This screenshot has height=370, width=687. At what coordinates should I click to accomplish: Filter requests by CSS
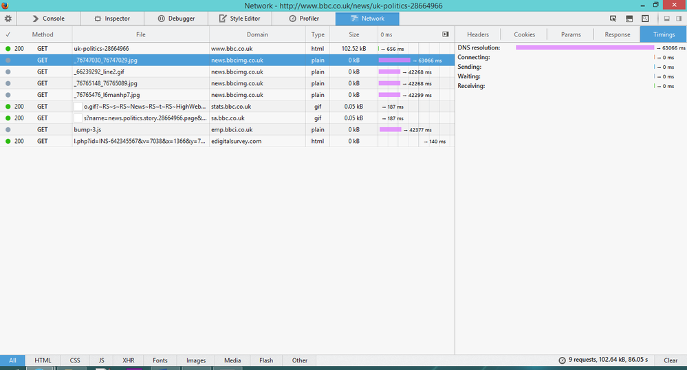[x=75, y=360]
